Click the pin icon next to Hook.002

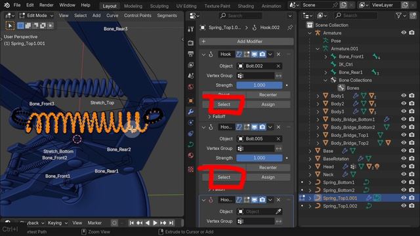tap(290, 28)
